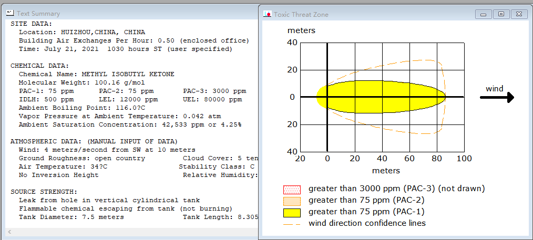Click the red PAC-3 legend swatch
533x240 pixels.
(x=292, y=189)
